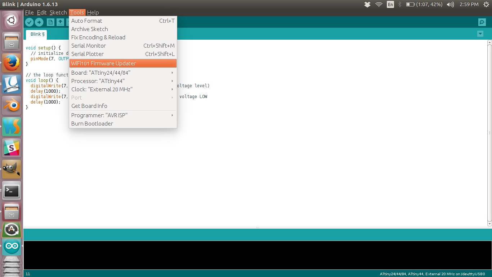The height and width of the screenshot is (277, 492).
Task: Close the open Tools menu
Action: (x=77, y=12)
